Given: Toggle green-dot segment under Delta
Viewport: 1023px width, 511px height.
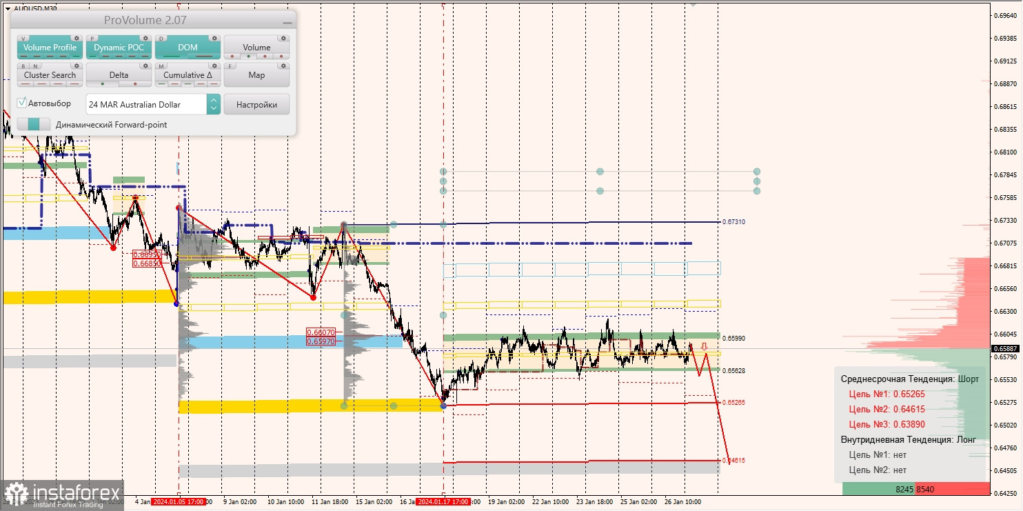Looking at the screenshot, I should click(103, 83).
